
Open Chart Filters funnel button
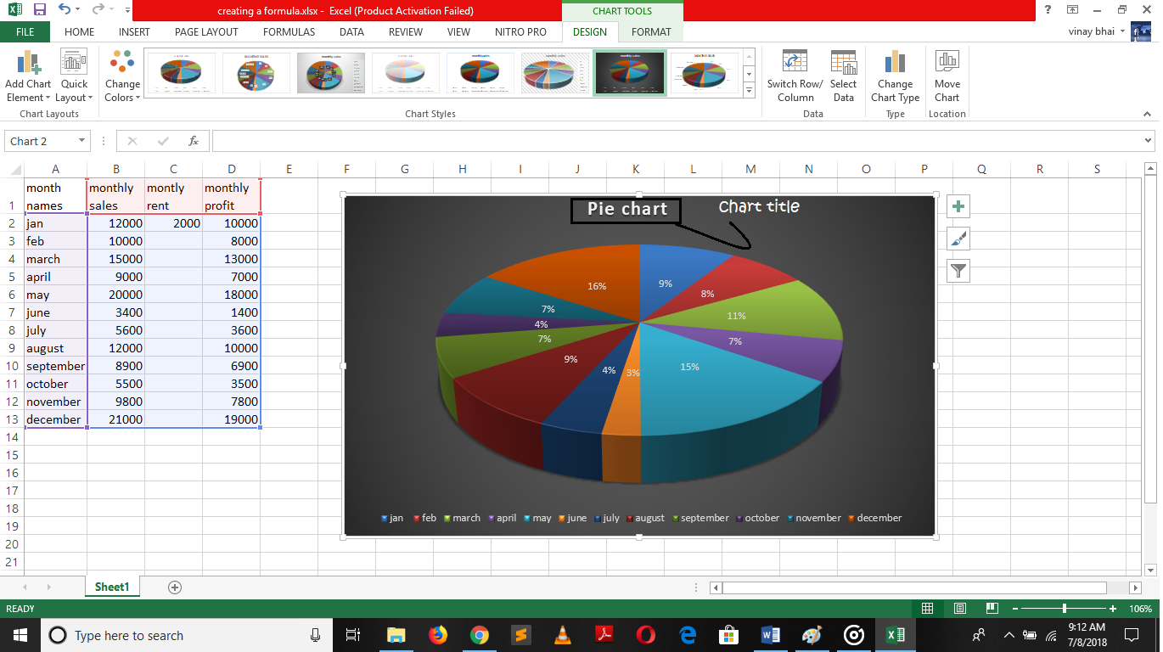tap(958, 271)
